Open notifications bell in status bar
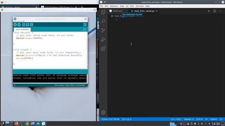225x126 pixels. pyautogui.click(x=221, y=119)
